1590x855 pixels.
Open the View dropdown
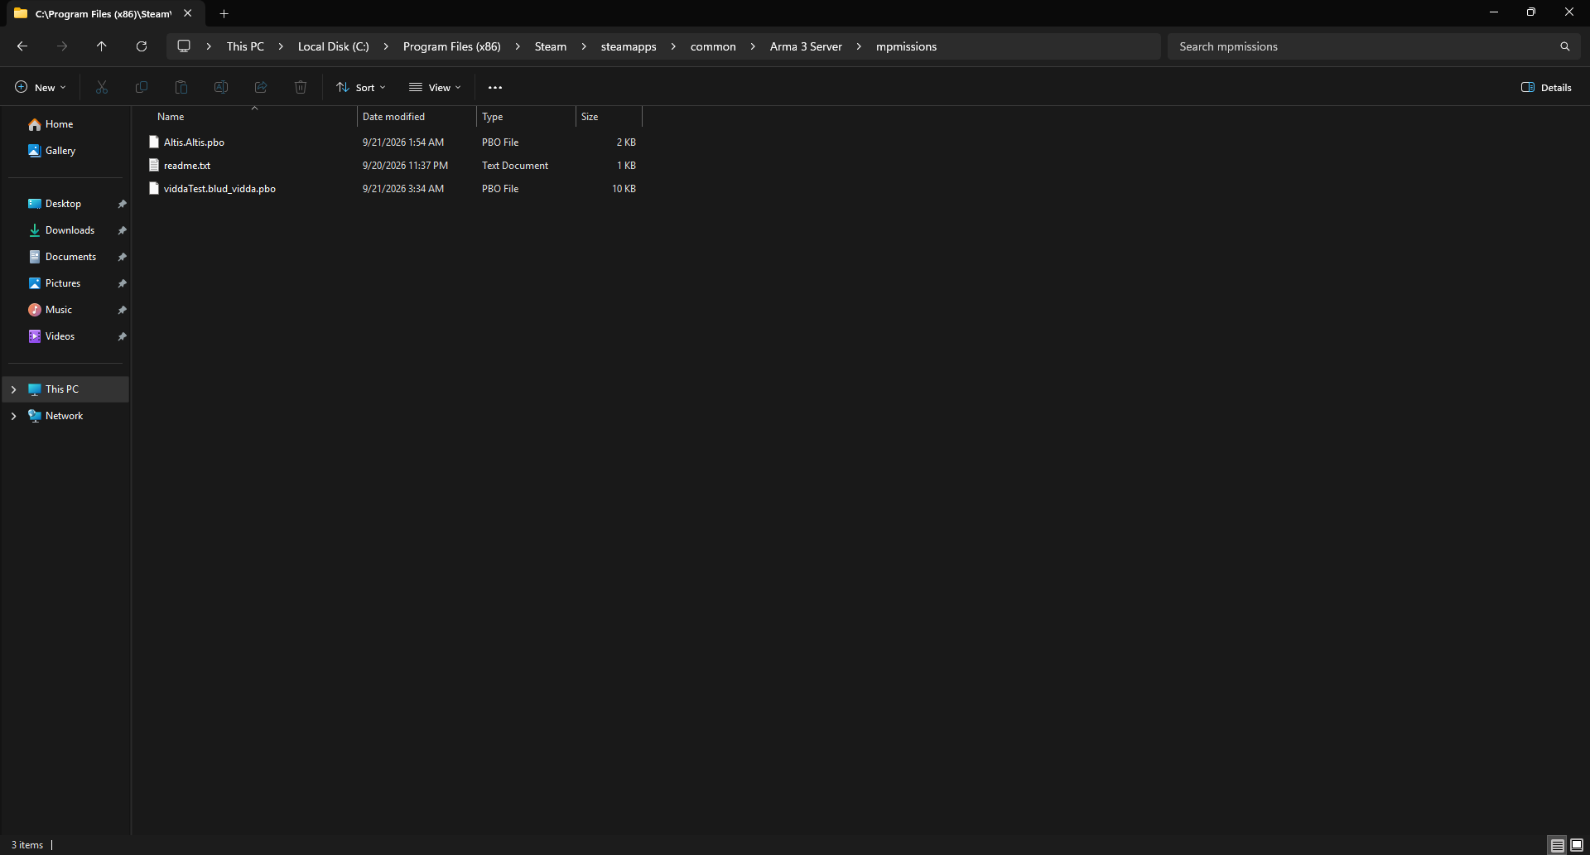(435, 87)
